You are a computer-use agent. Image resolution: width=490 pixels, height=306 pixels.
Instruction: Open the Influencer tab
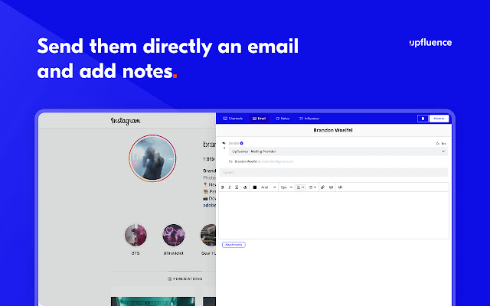(x=309, y=119)
